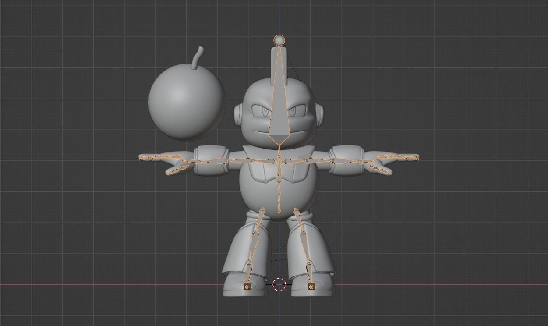Click the robot's ear piece on viewer's right
This screenshot has height=326, width=548.
(320, 114)
